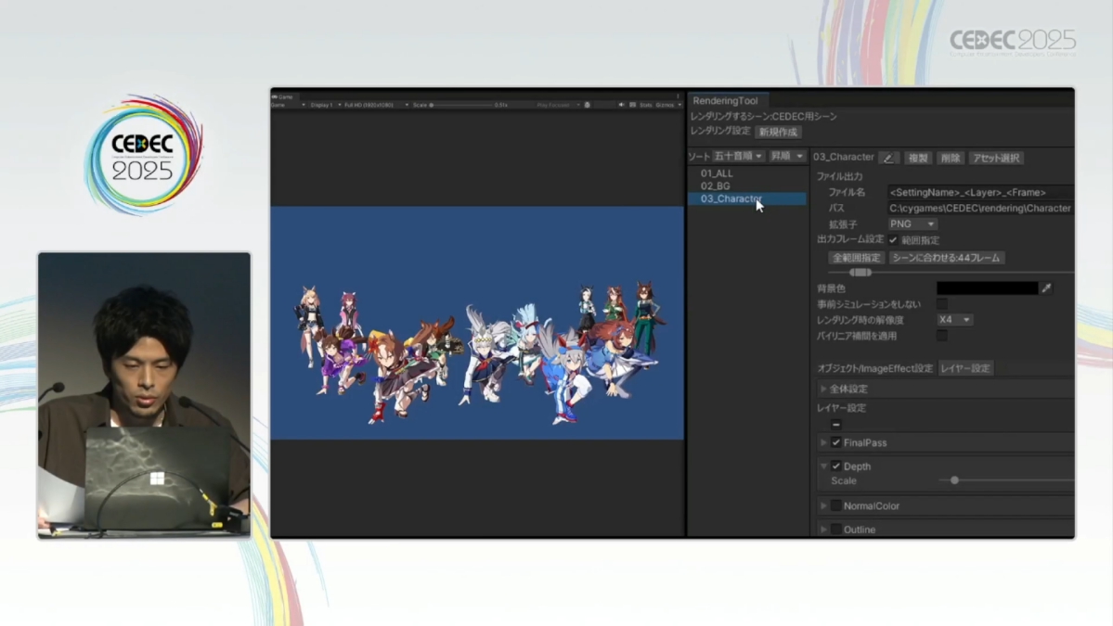Viewport: 1113px width, 626px height.
Task: Click the Depth Scale slider knob
Action: click(954, 480)
